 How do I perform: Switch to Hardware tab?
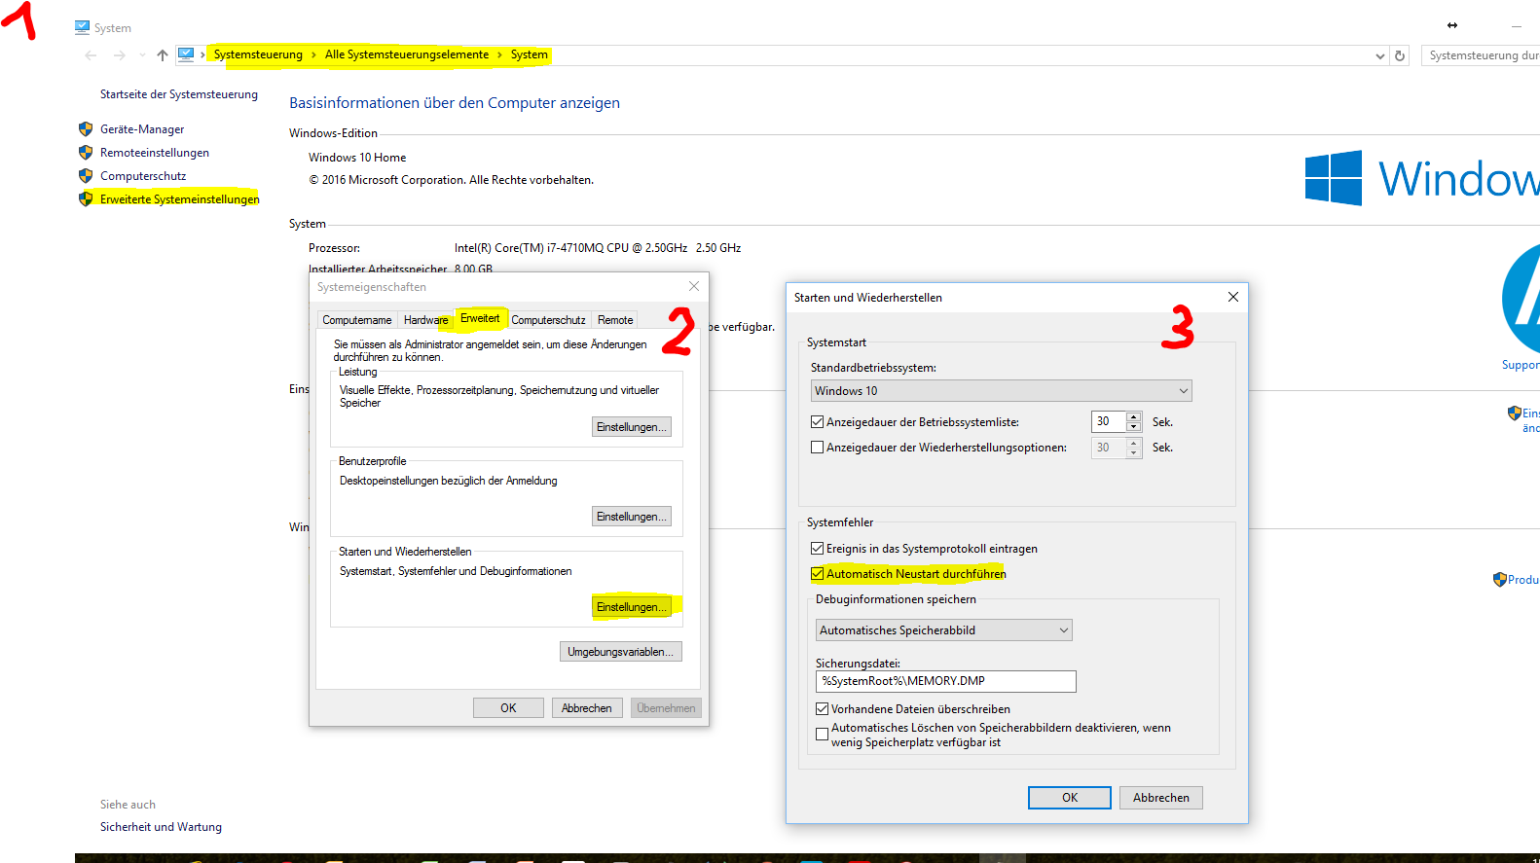[426, 320]
